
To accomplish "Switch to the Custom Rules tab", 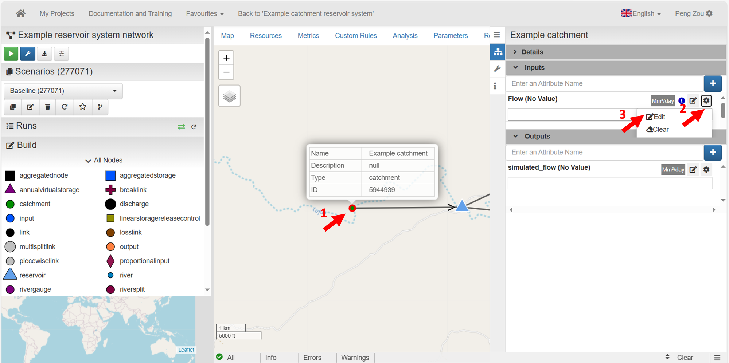I will [356, 36].
